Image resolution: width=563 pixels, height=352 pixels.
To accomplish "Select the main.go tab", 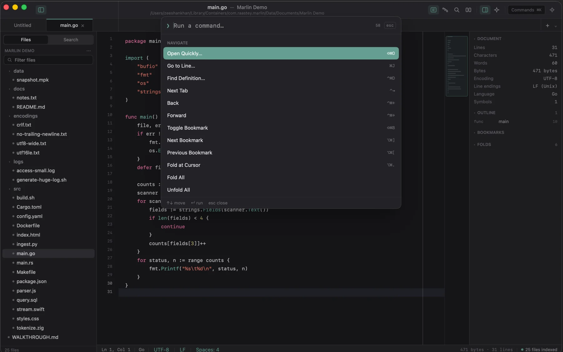I will click(69, 25).
